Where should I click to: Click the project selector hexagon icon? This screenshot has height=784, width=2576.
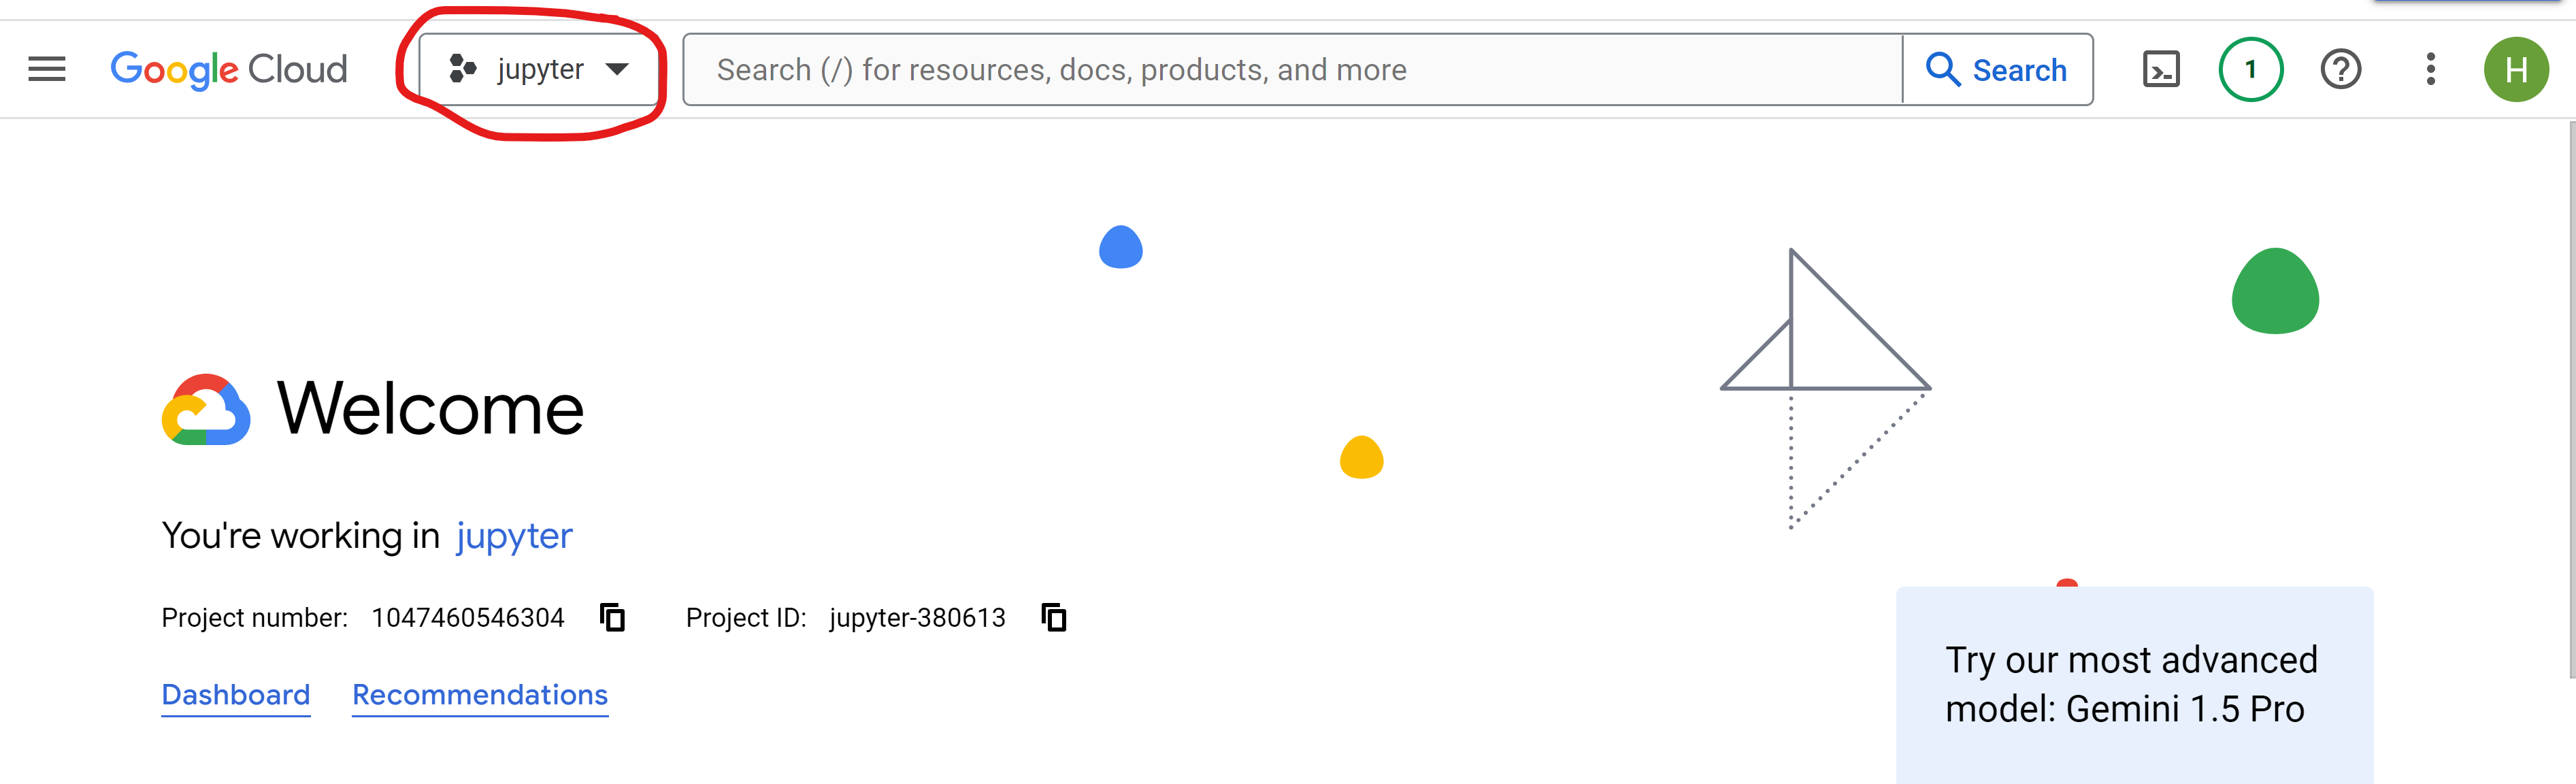tap(462, 68)
